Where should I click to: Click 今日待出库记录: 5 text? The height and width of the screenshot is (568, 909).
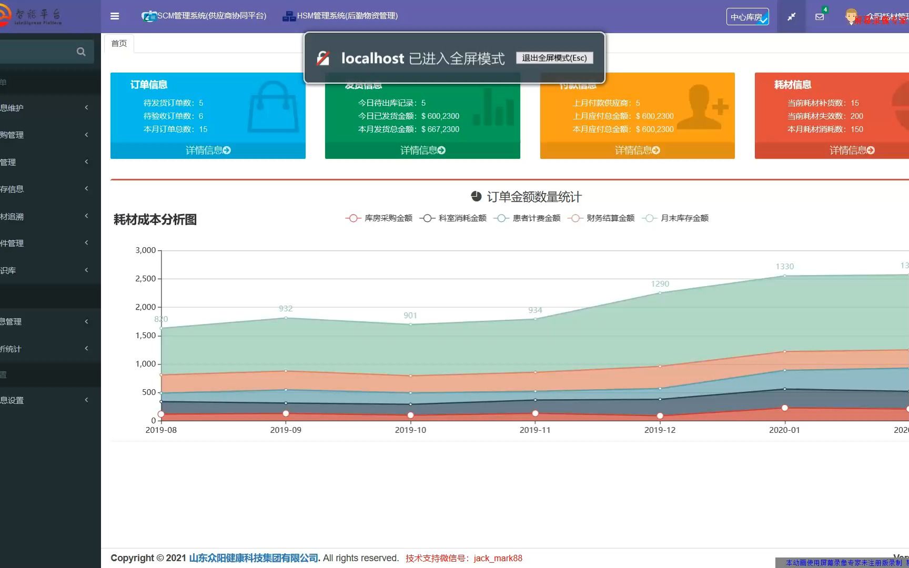point(392,103)
